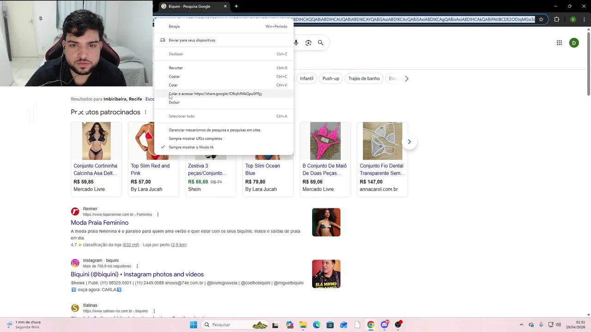Open the Chrome profile avatar in toolbar
591x332 pixels.
point(573,19)
